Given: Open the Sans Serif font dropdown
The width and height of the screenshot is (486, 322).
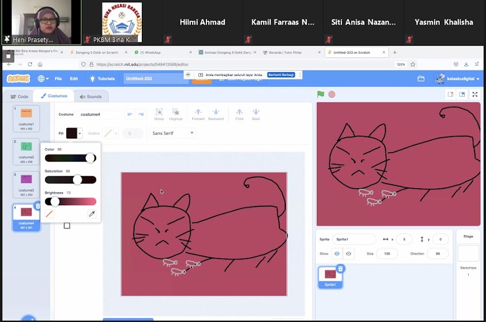Looking at the screenshot, I should 173,133.
